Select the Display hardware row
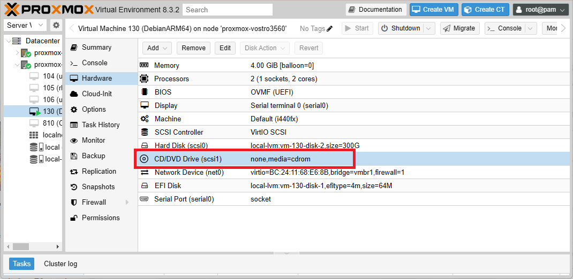This screenshot has width=573, height=279. 355,106
